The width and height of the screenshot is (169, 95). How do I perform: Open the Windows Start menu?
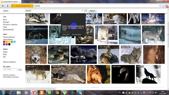[x=3, y=93]
